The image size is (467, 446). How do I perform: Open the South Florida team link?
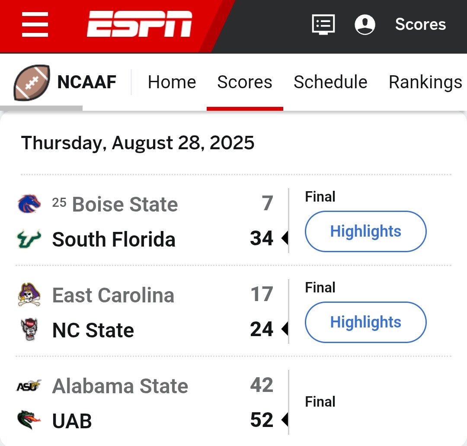[x=114, y=239]
